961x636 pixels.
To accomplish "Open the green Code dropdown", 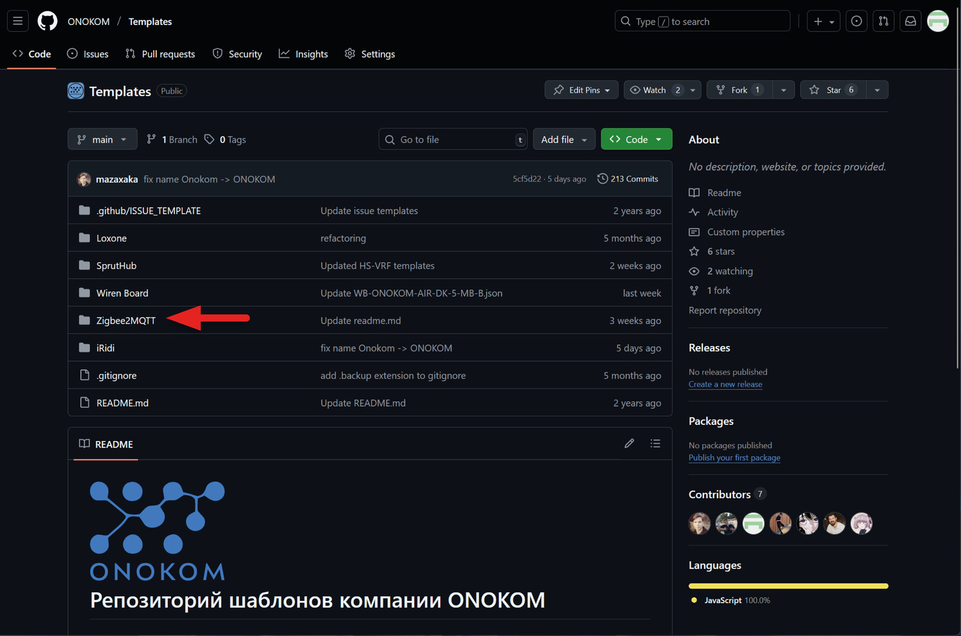I will [636, 139].
